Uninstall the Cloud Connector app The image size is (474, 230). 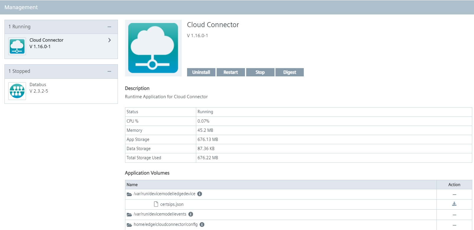click(201, 72)
